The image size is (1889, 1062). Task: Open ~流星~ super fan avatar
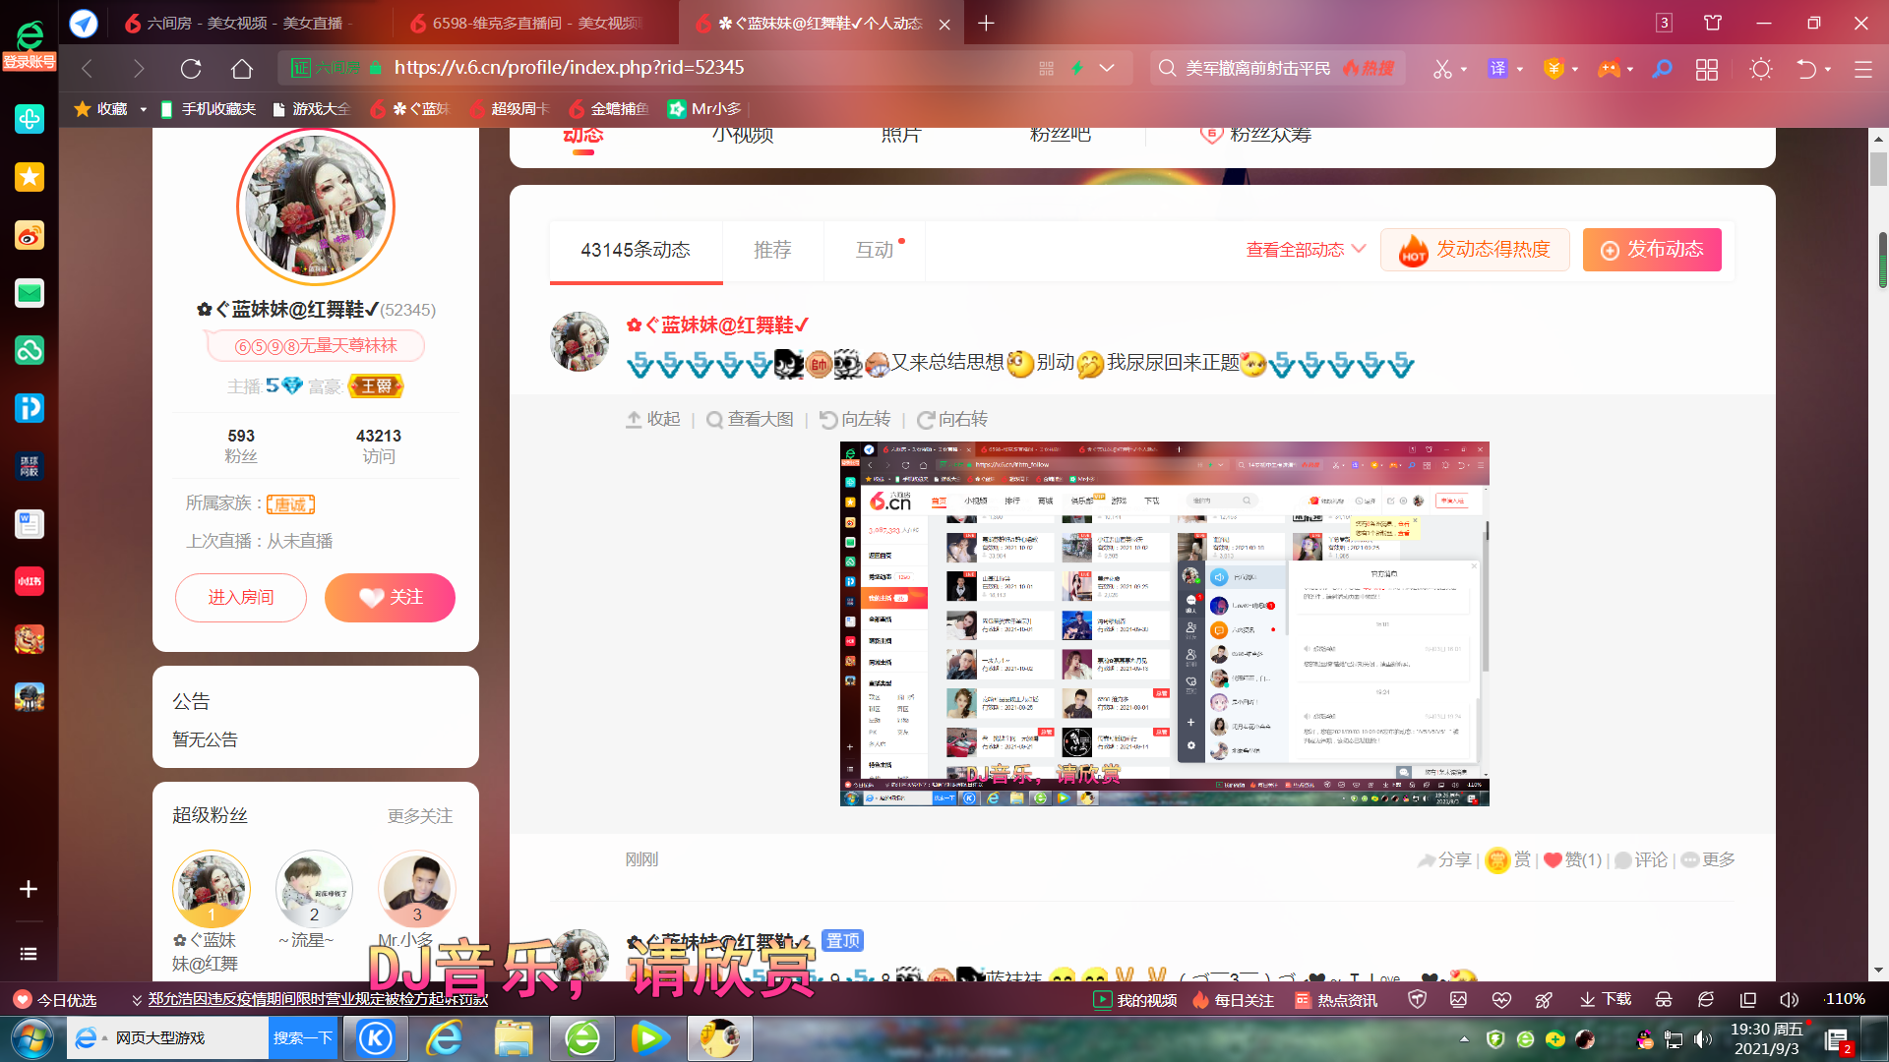pos(314,888)
